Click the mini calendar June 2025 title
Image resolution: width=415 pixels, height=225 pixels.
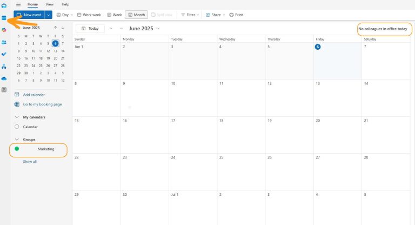click(x=31, y=28)
